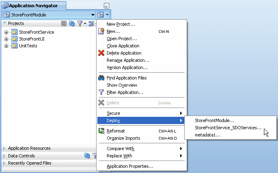The image size is (278, 173).
Task: Select Version Application...
Action: (x=142, y=67)
